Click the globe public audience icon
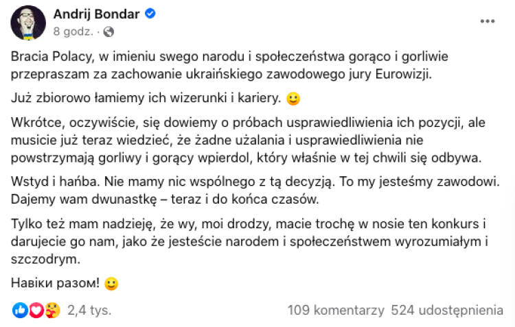515x327 pixels. [x=108, y=32]
